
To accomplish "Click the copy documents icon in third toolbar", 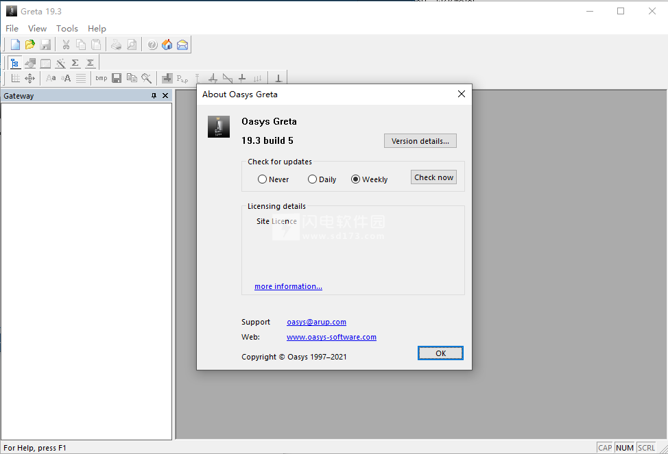I will tap(132, 78).
